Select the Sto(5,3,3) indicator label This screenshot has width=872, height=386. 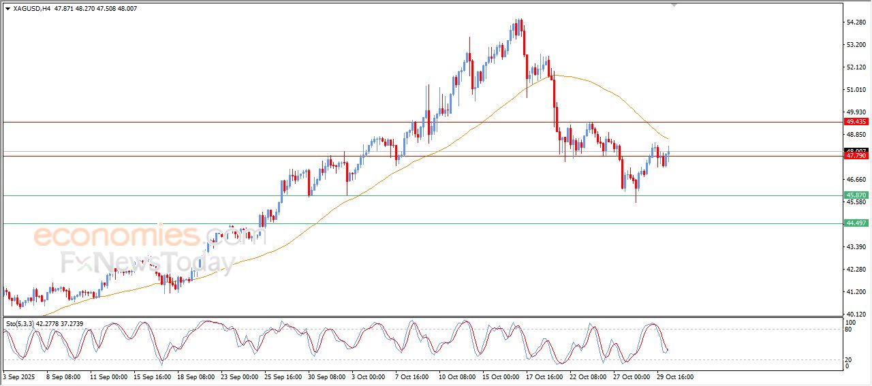20,323
